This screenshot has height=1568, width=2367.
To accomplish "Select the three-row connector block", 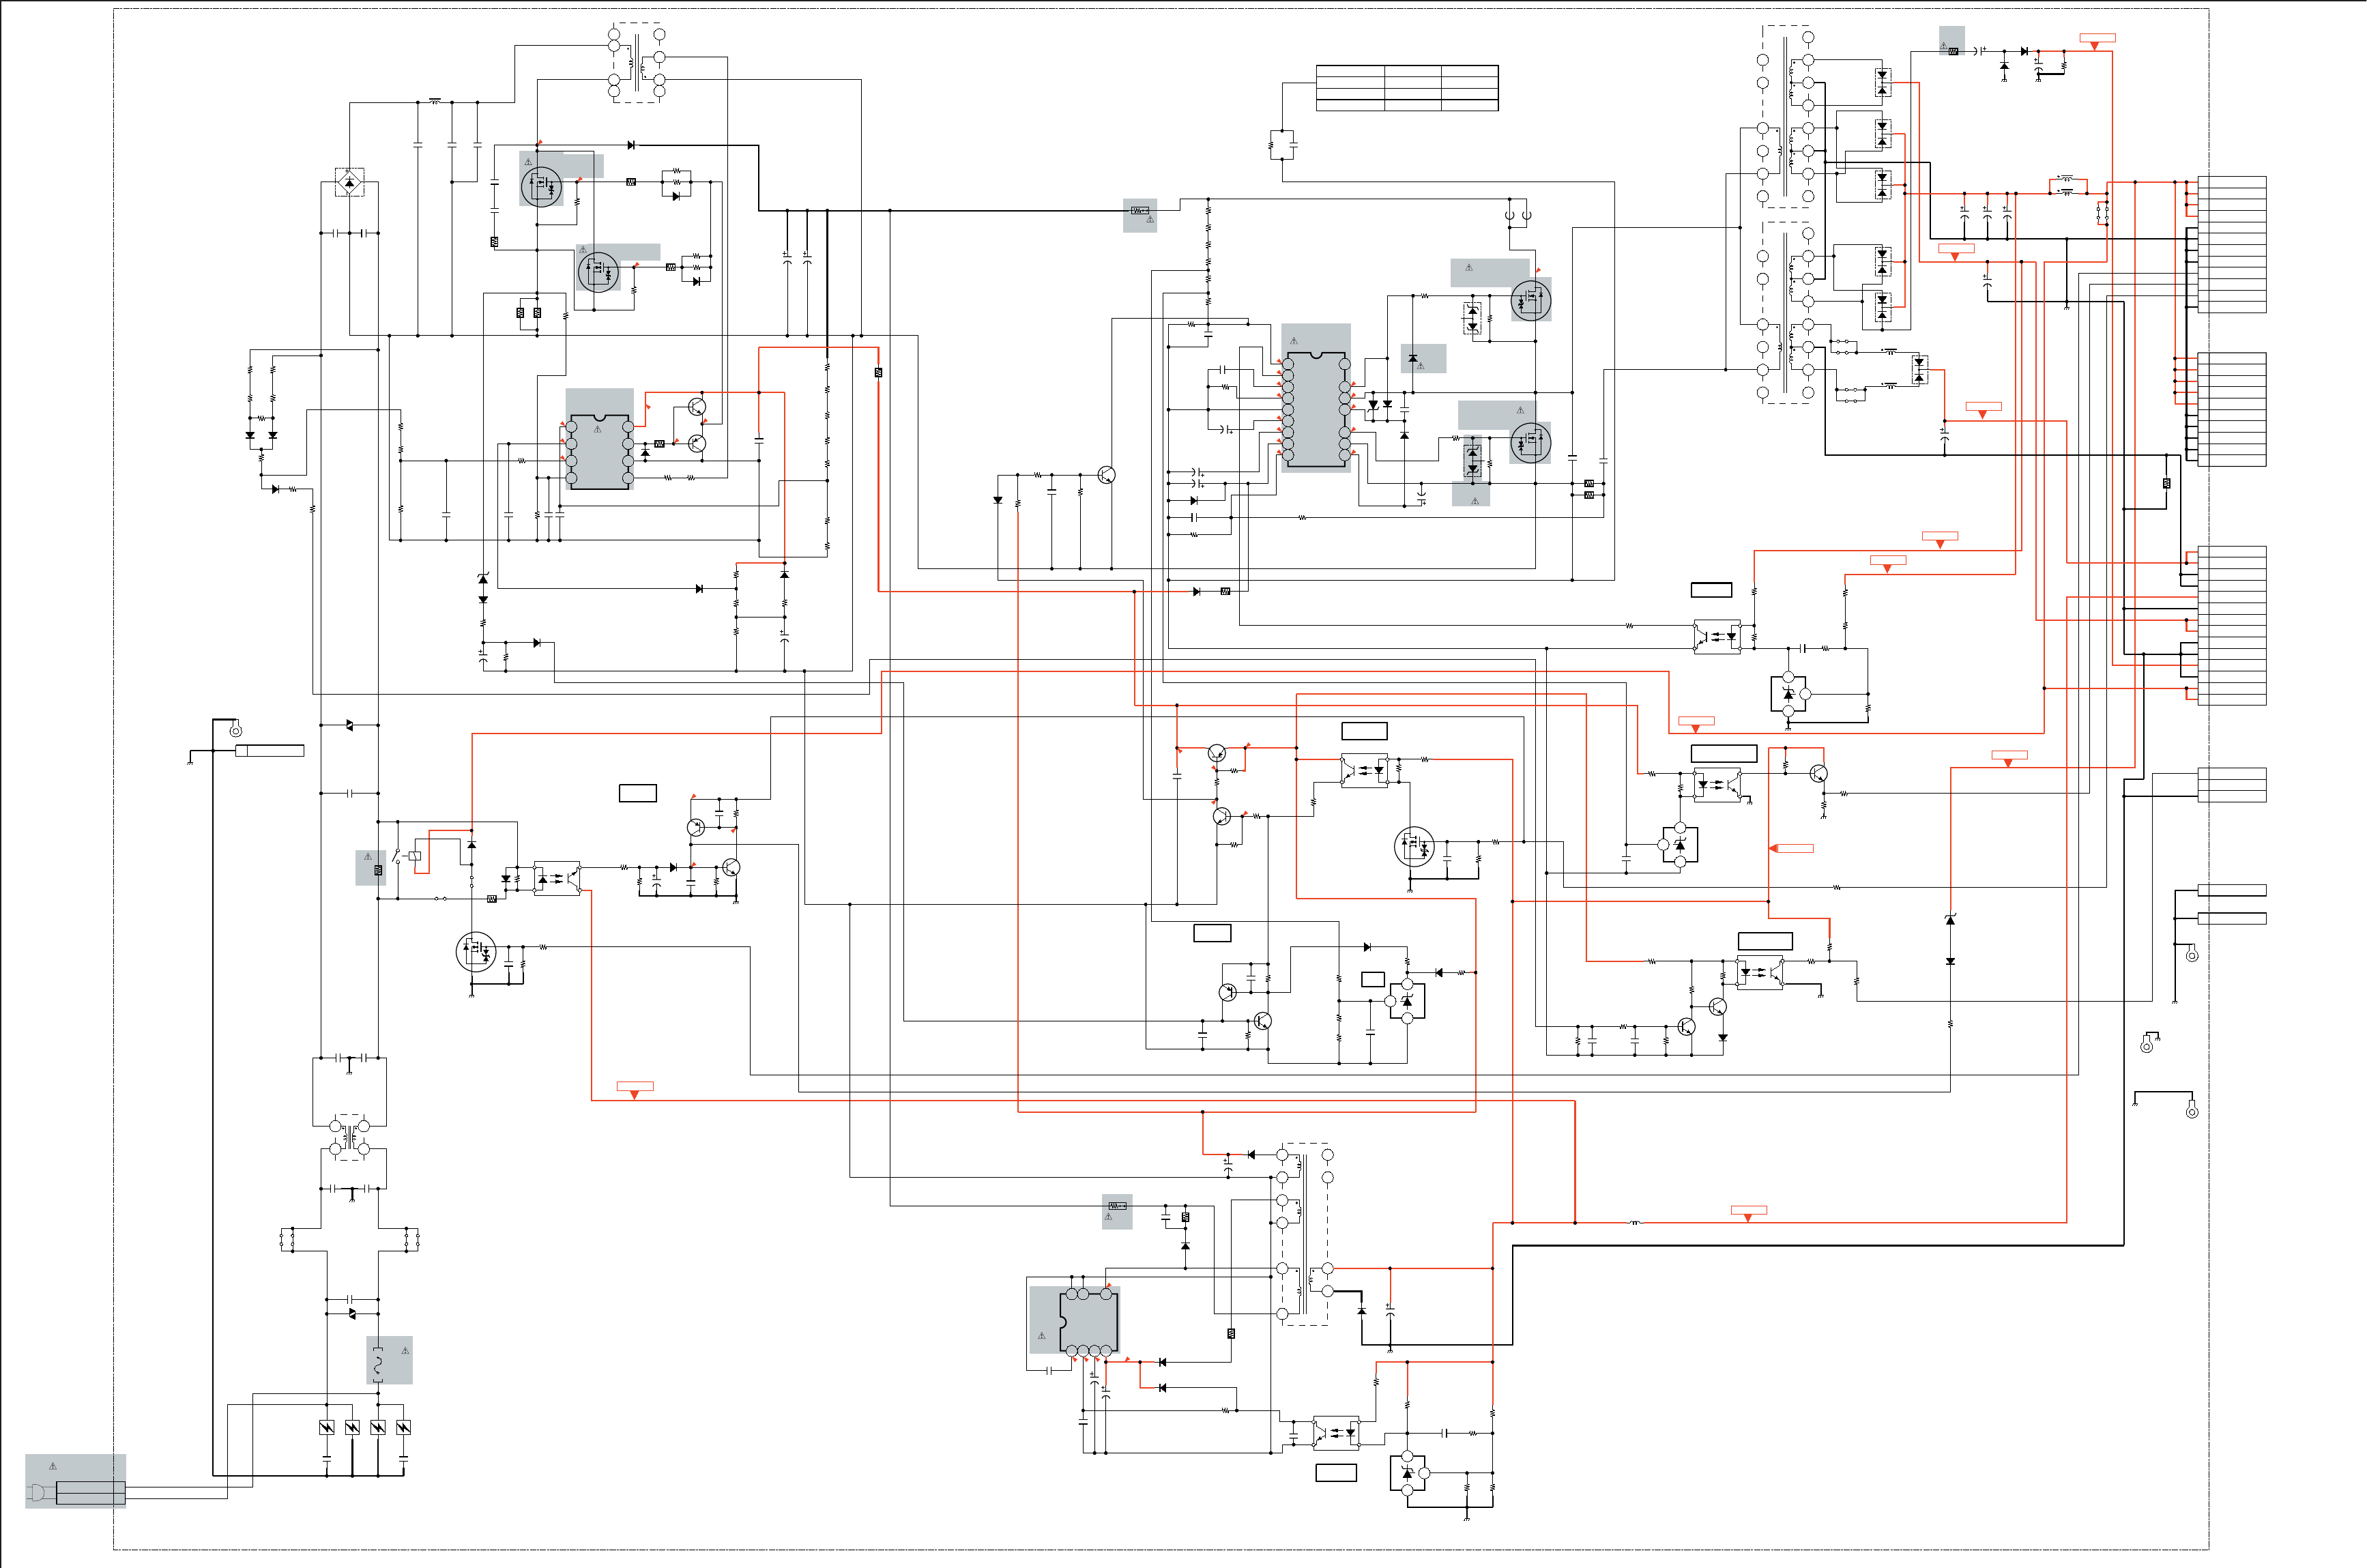I will point(2232,785).
